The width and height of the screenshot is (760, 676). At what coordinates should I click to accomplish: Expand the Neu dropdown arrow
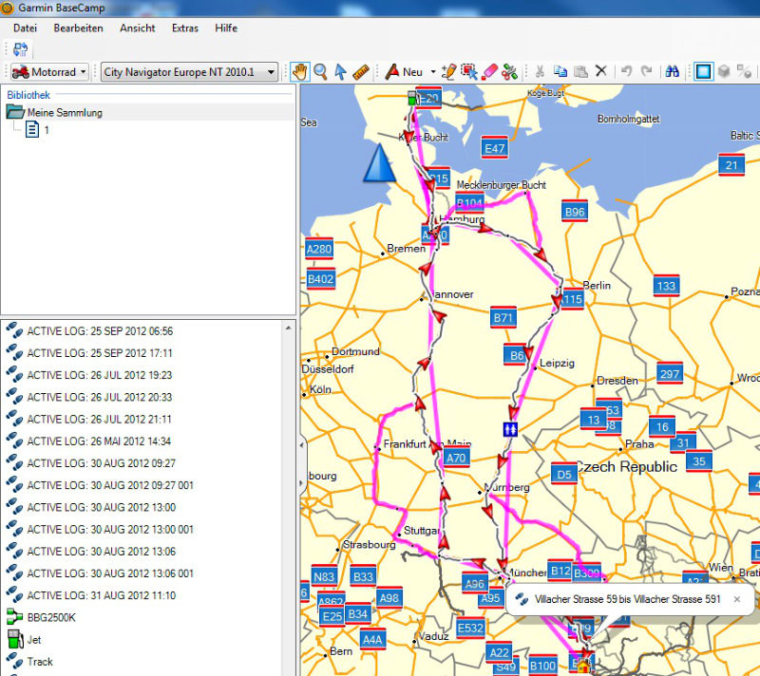pos(433,72)
